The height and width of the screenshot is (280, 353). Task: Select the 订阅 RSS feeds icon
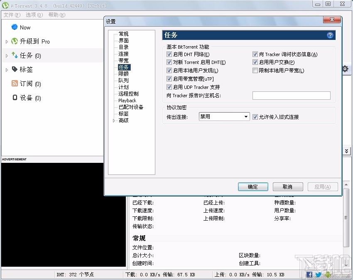click(15, 84)
